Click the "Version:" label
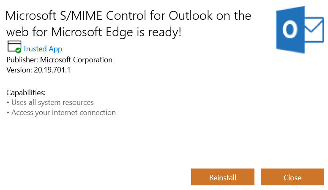This screenshot has width=328, height=190. click(x=19, y=70)
